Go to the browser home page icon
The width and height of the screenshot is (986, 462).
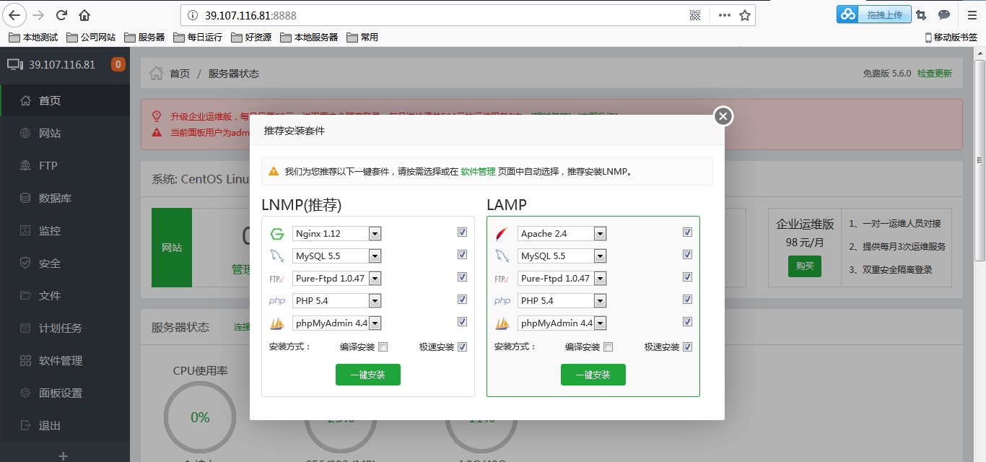click(84, 15)
